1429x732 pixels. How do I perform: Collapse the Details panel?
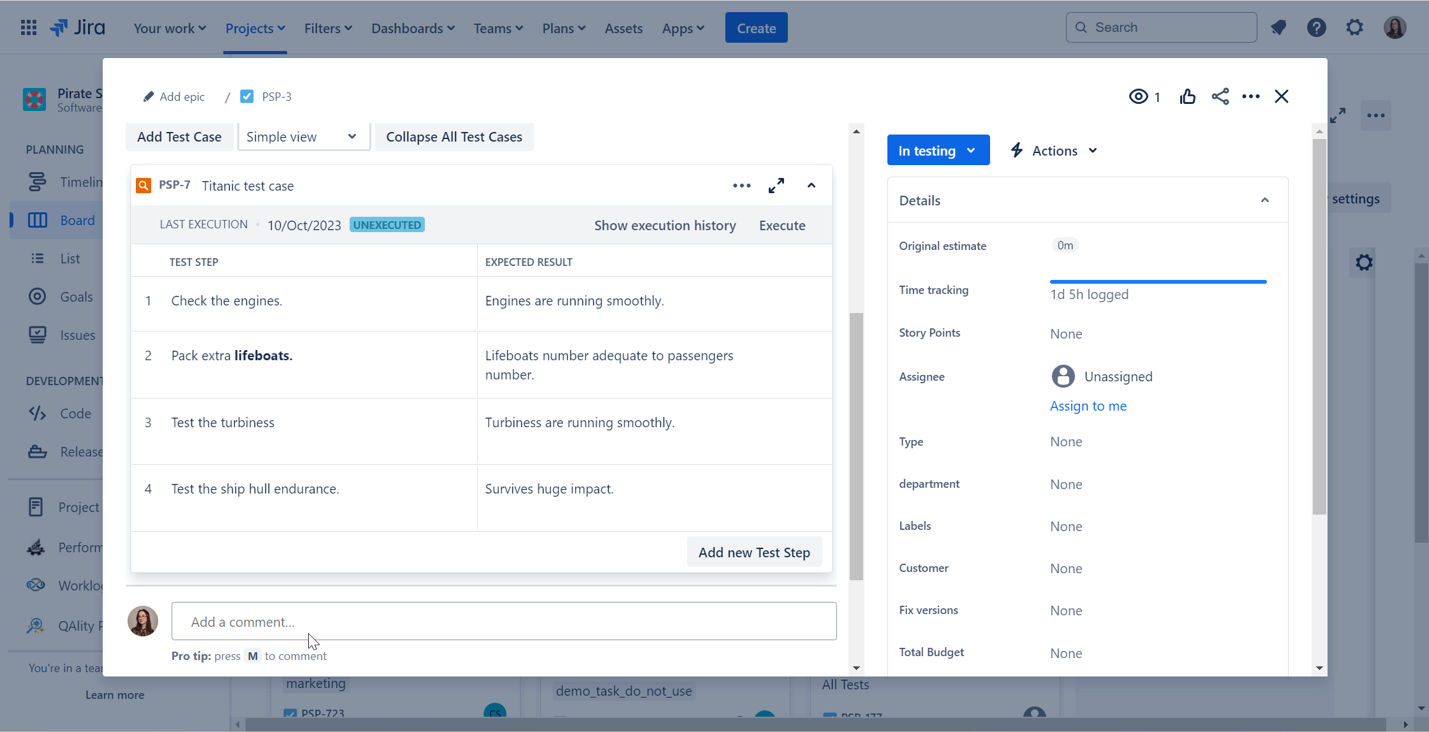coord(1264,200)
